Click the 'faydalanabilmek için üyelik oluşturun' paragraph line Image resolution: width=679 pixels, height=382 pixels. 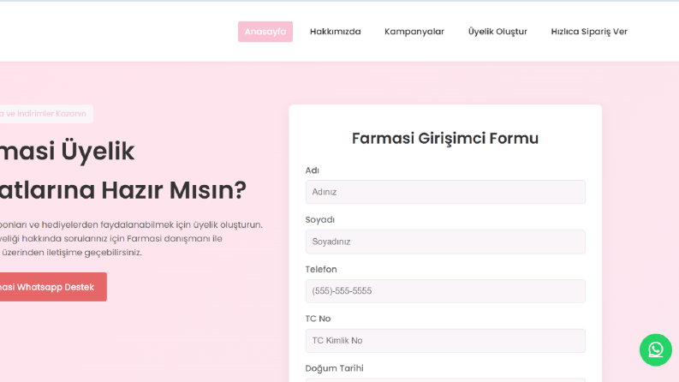point(131,224)
